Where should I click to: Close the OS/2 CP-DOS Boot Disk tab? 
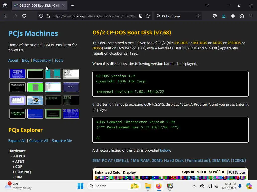click(x=63, y=5)
